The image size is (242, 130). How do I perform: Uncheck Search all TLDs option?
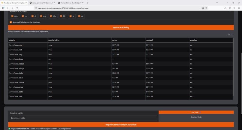tap(11, 22)
